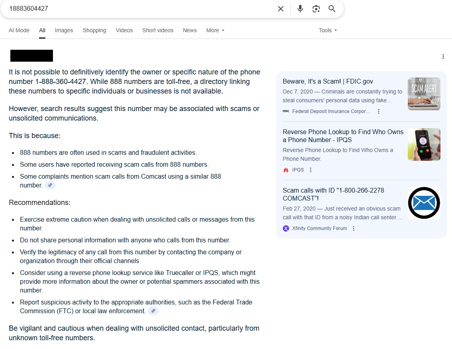The image size is (452, 349).
Task: Click bullet 'Some users have reported receiving scam calls'
Action: click(x=114, y=164)
